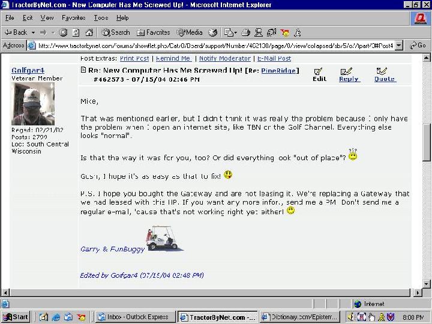Click the horizontal scrollbar right arrow
432x324 pixels.
point(418,292)
